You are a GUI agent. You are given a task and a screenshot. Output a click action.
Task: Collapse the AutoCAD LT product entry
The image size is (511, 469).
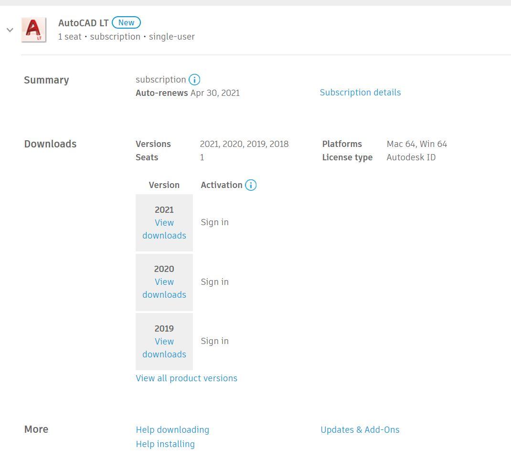(x=10, y=30)
